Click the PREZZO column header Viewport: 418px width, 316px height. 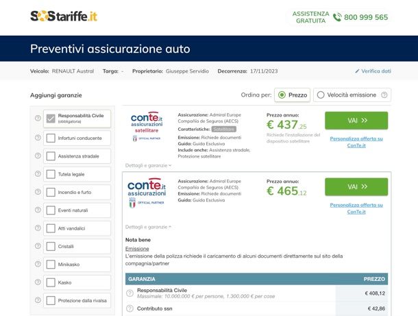point(374,279)
